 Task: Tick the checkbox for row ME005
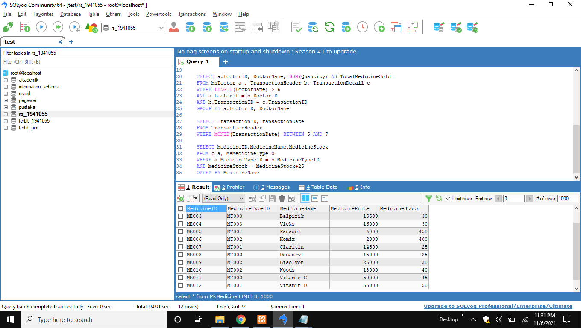181,231
